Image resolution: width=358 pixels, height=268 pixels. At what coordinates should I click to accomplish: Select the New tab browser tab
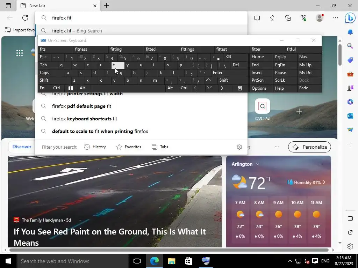pyautogui.click(x=58, y=6)
